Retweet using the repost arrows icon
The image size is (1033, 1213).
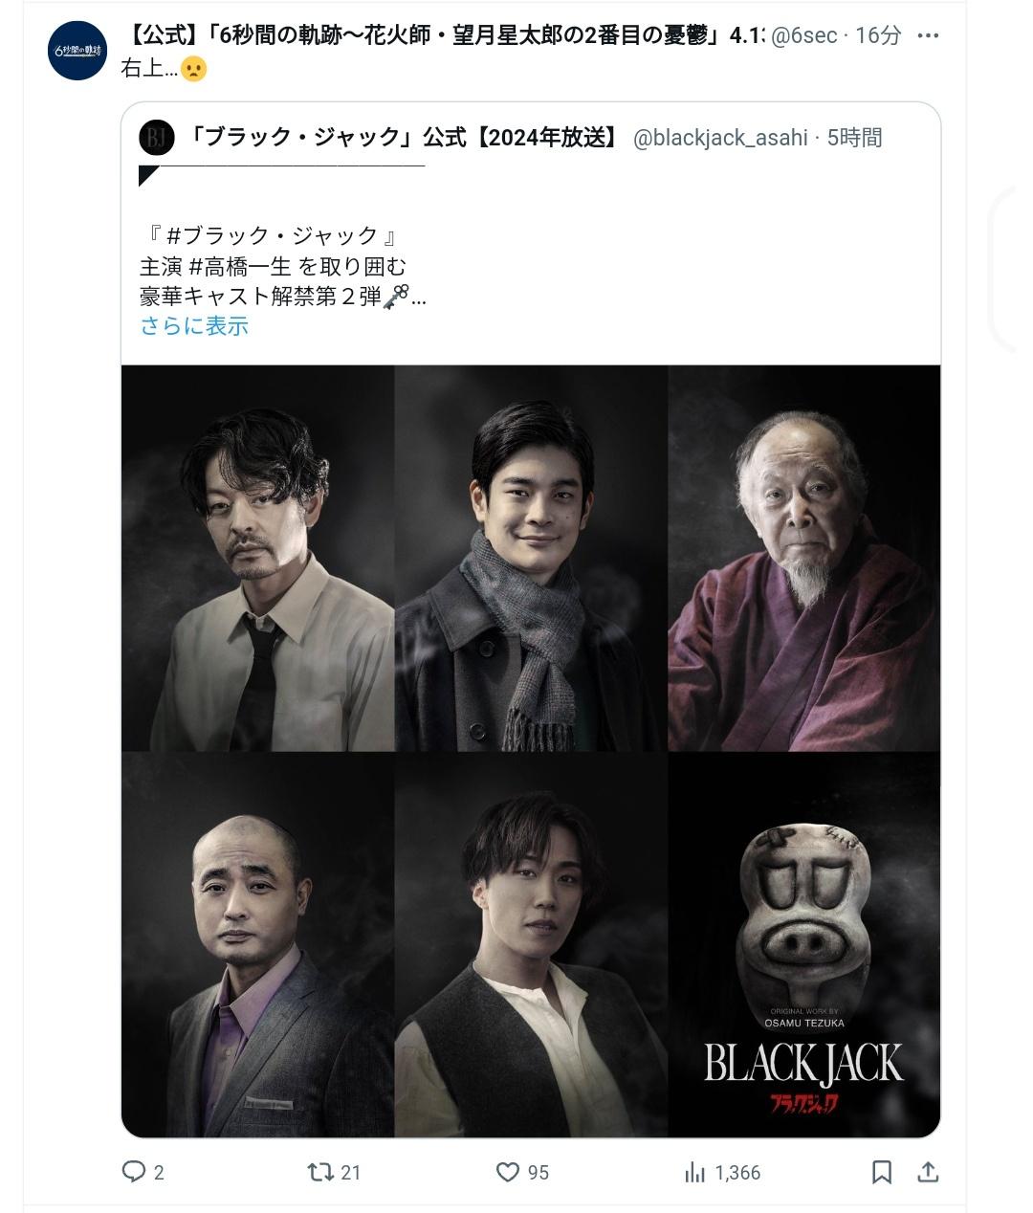point(320,1172)
